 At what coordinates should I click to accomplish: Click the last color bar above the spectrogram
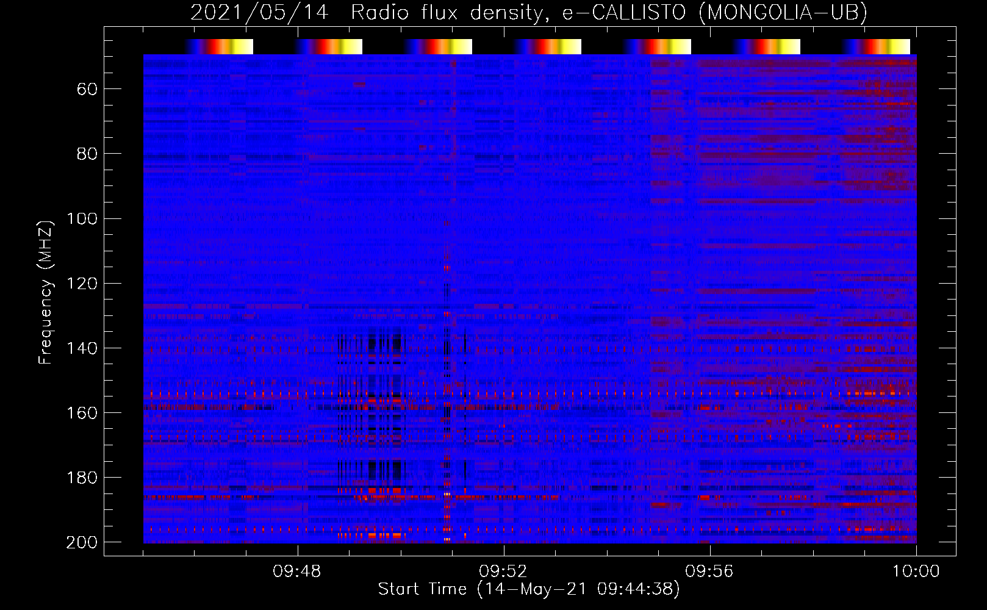[x=876, y=46]
